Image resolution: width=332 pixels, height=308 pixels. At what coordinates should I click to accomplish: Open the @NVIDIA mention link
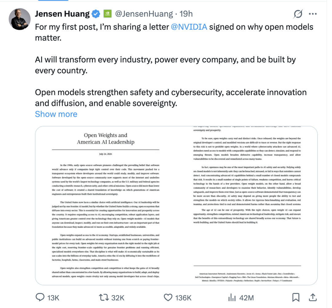tap(189, 27)
